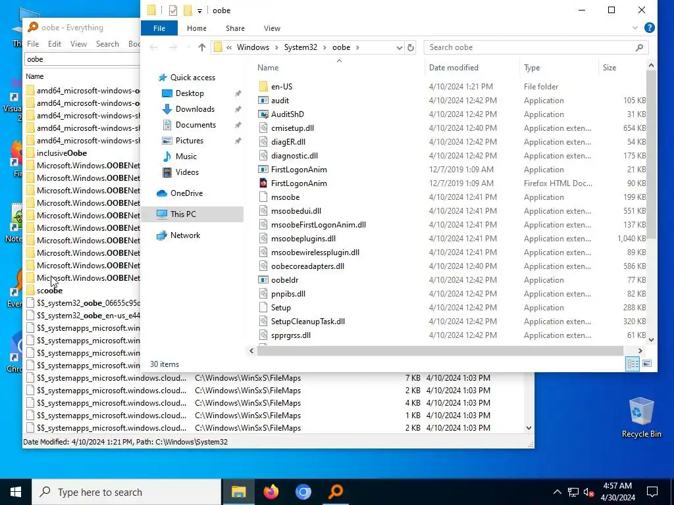
Task: Open the Explorer Help icon
Action: click(649, 28)
